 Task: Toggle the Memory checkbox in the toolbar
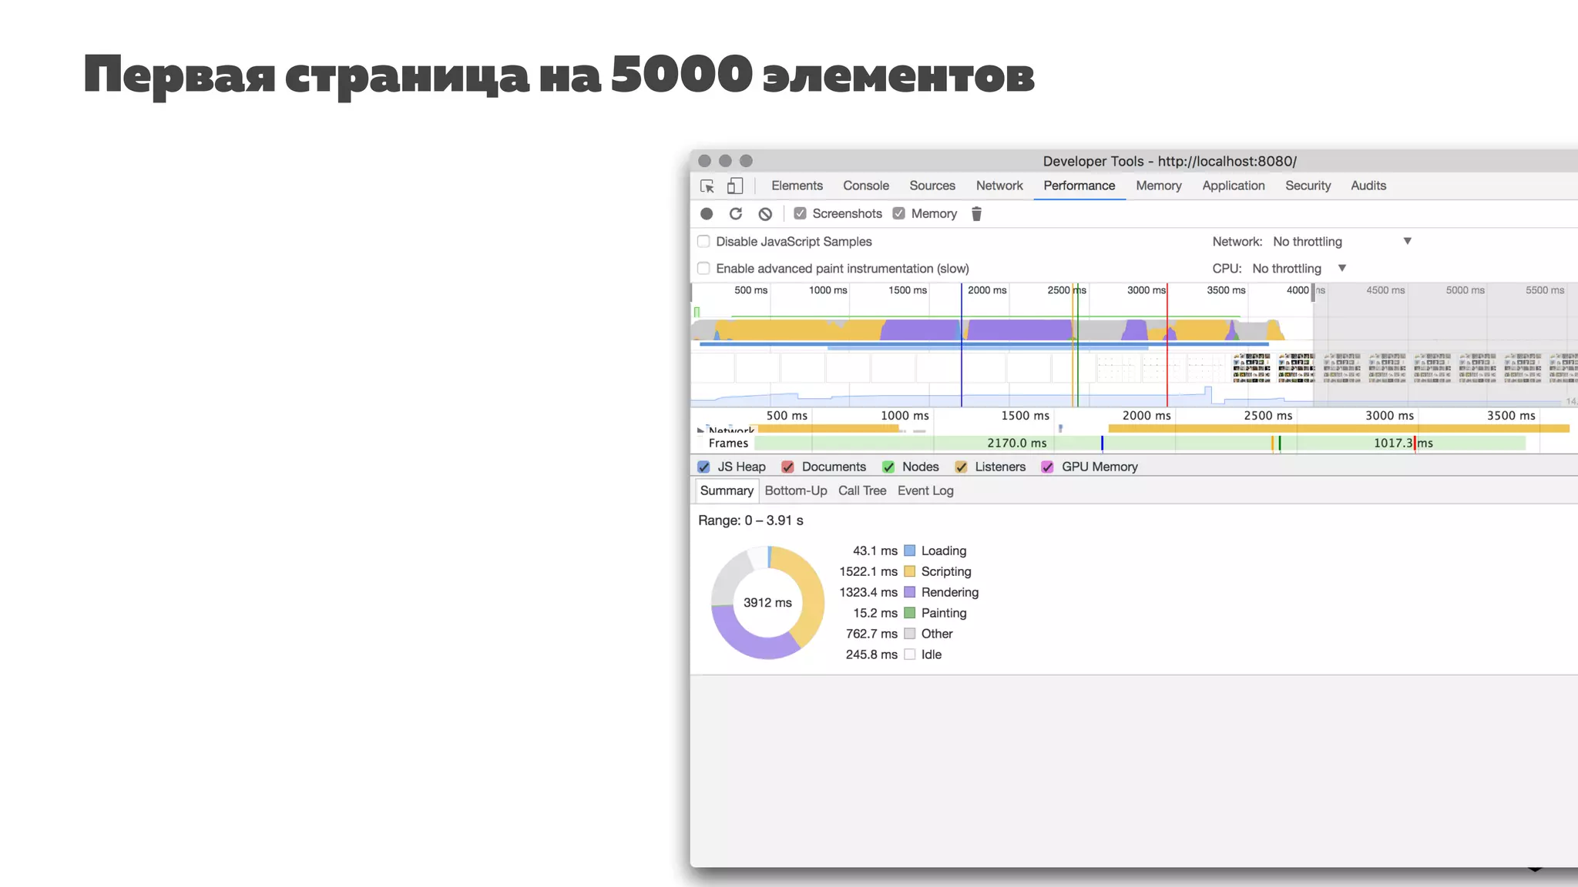pos(899,213)
